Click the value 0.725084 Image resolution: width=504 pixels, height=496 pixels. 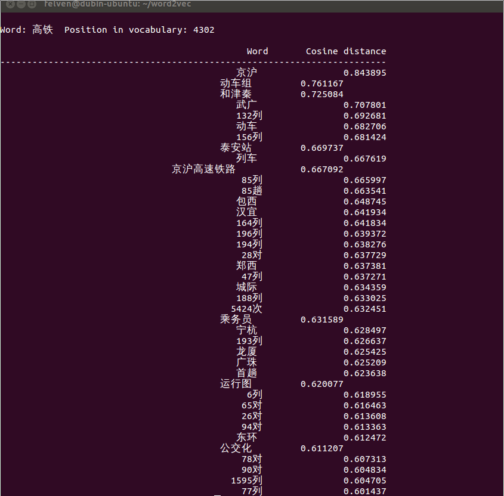point(321,94)
